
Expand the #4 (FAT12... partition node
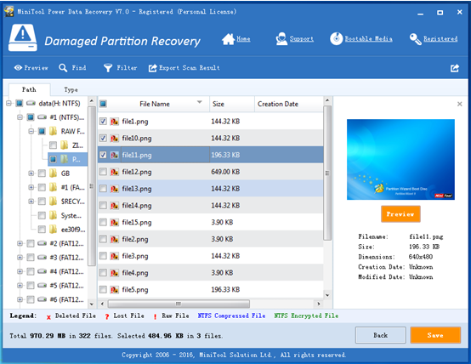coord(20,271)
